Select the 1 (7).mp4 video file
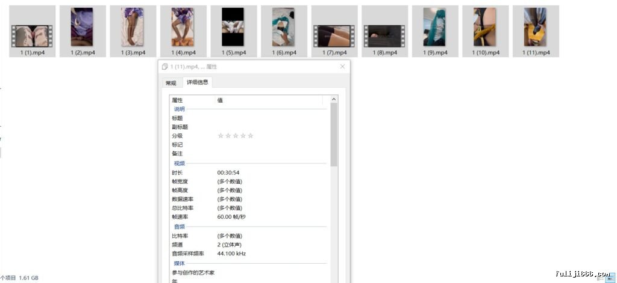Viewport: 617px width, 283px height. 334,31
